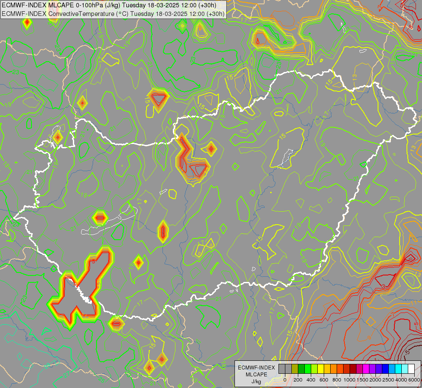Click the legend value 4000
Screen dimensions: 422x388
pyautogui.click(x=401, y=380)
